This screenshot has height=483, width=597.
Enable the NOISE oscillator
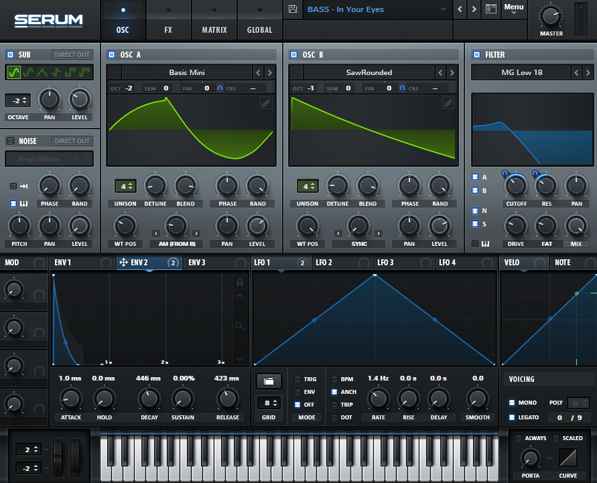pyautogui.click(x=11, y=141)
